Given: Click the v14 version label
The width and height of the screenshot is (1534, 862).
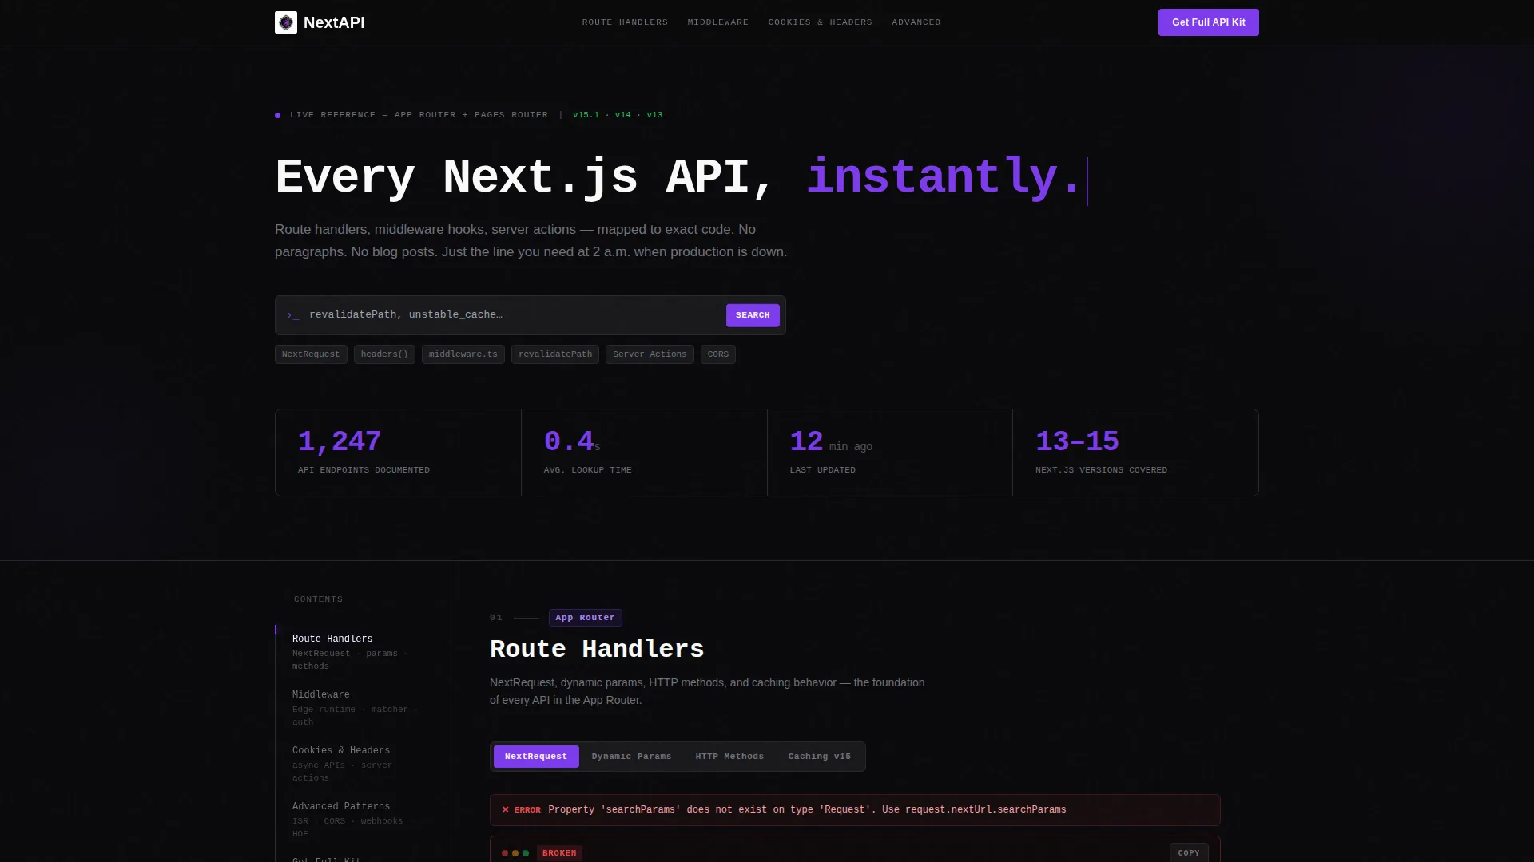Looking at the screenshot, I should pyautogui.click(x=622, y=115).
